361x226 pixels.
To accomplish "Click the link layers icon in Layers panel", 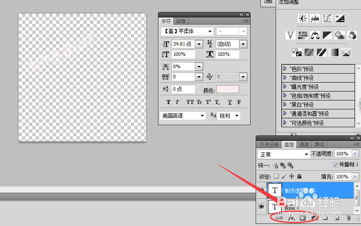I will coord(279,217).
